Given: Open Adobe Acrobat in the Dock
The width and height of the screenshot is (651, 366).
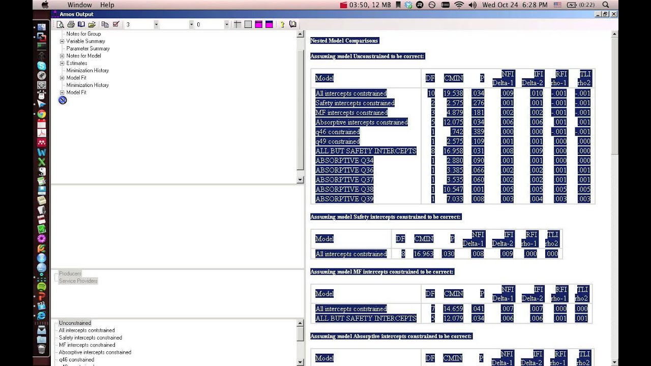Looking at the screenshot, I should [42, 133].
